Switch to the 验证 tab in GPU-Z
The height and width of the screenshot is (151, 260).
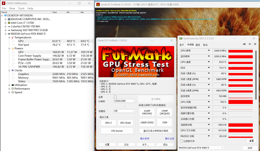click(205, 45)
